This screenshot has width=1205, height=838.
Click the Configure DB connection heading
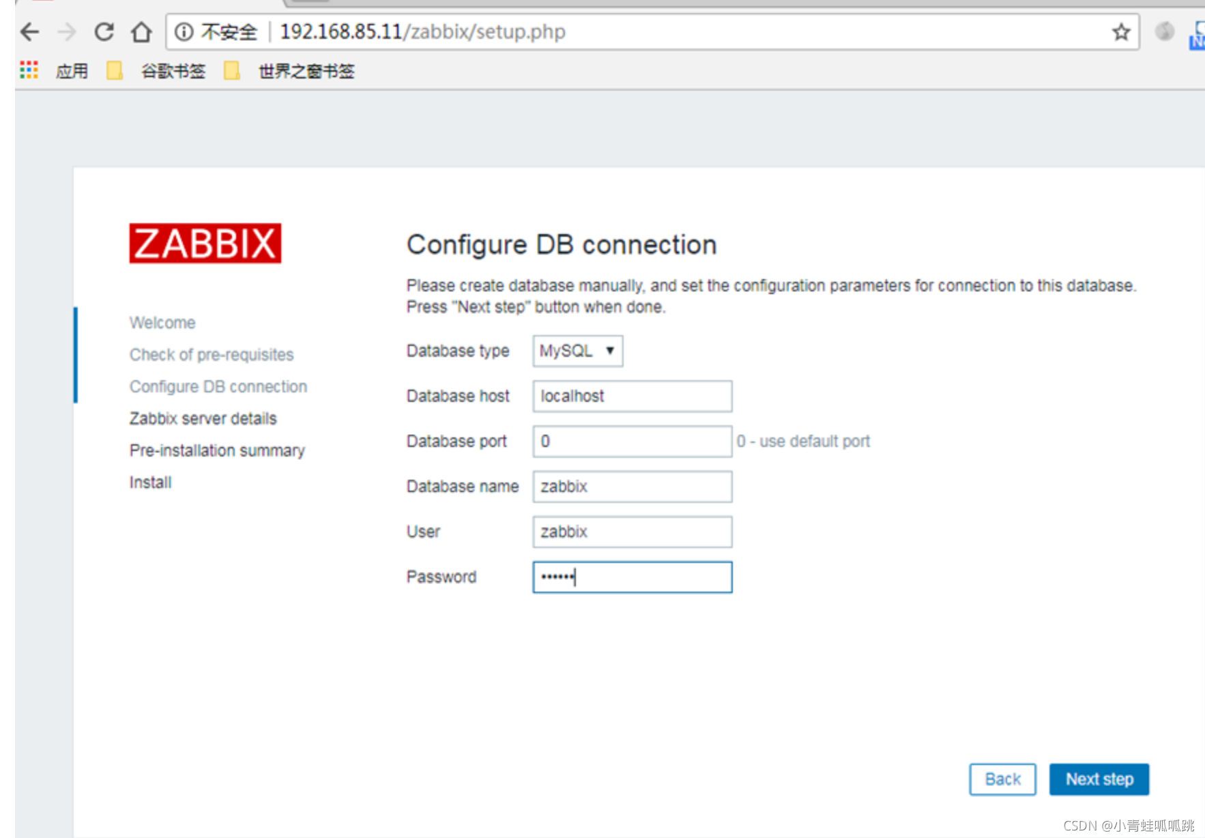[x=562, y=244]
